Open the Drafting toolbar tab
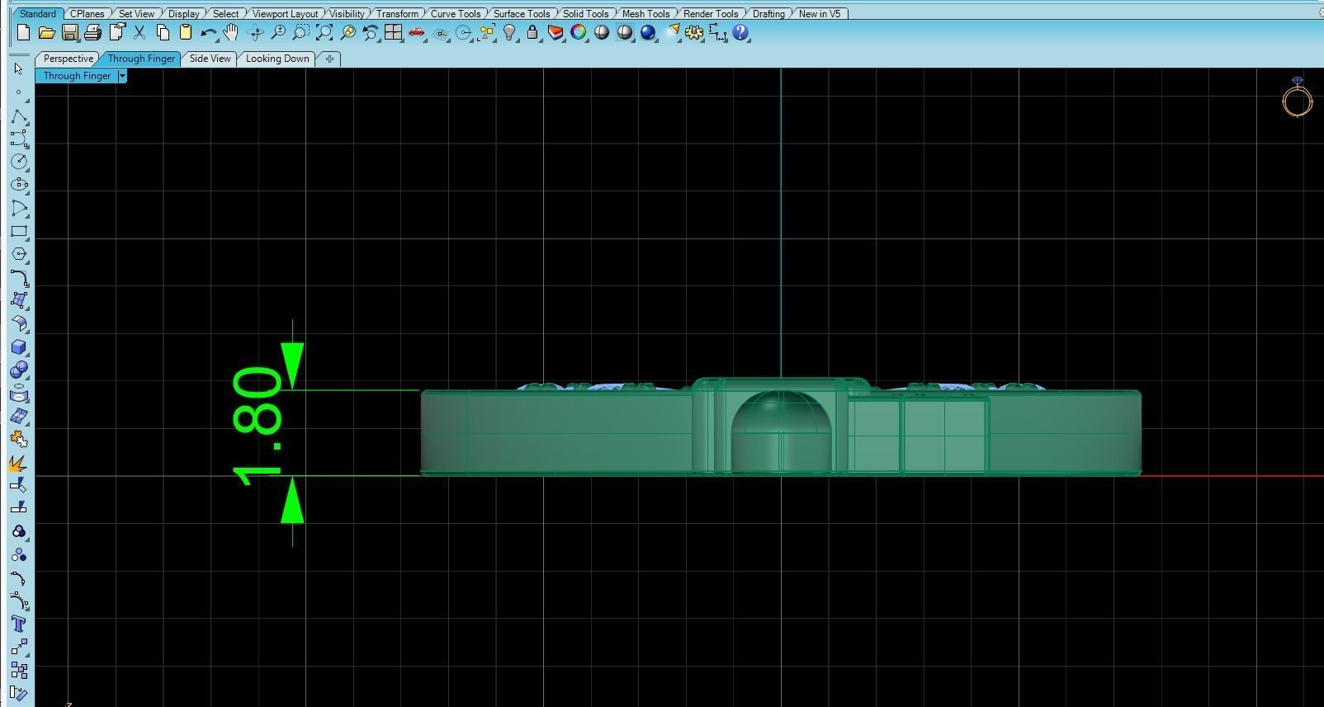The image size is (1324, 707). point(768,13)
